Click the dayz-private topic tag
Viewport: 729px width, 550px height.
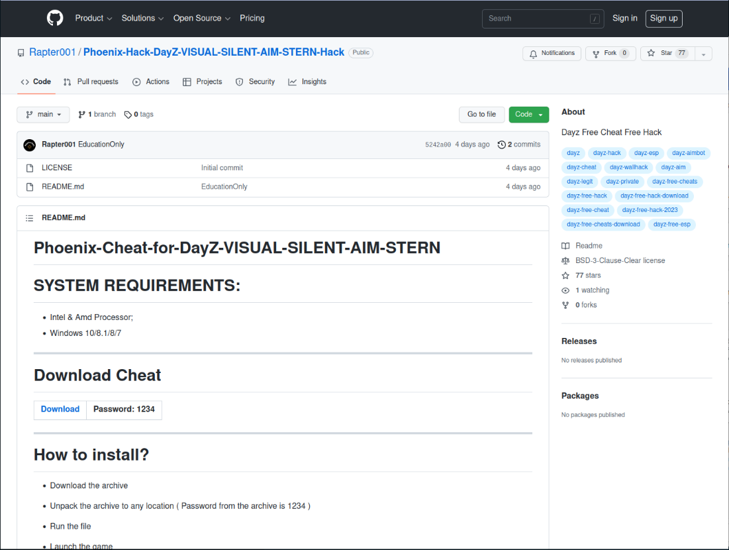[x=622, y=182]
